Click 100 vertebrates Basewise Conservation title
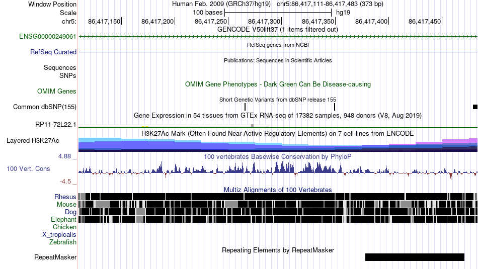Viewport: 478px width, 269px height. (x=278, y=156)
